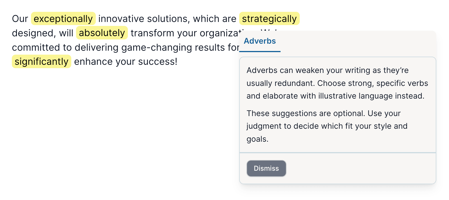Select the highlighted adverb "significantly"
This screenshot has width=449, height=200.
coord(41,61)
